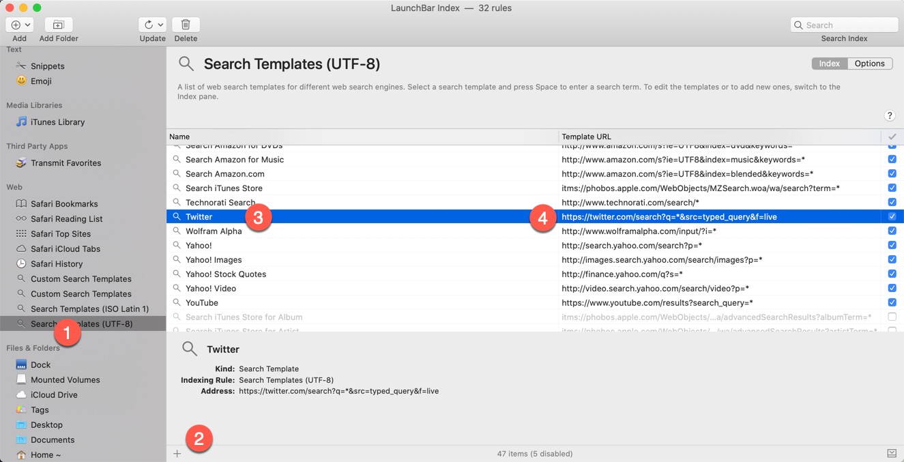Uncheck the Yahoo! Images checkbox
Viewport: 904px width, 462px height.
(892, 259)
